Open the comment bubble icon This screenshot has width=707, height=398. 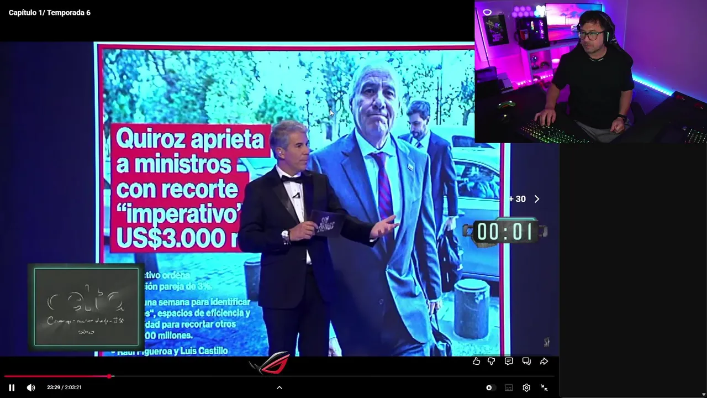pyautogui.click(x=509, y=361)
